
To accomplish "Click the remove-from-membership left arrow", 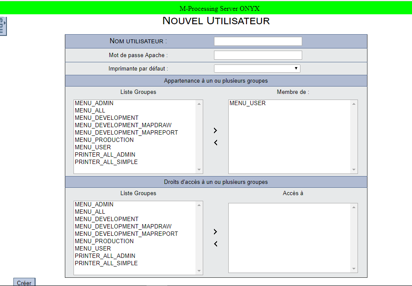I will pos(215,143).
